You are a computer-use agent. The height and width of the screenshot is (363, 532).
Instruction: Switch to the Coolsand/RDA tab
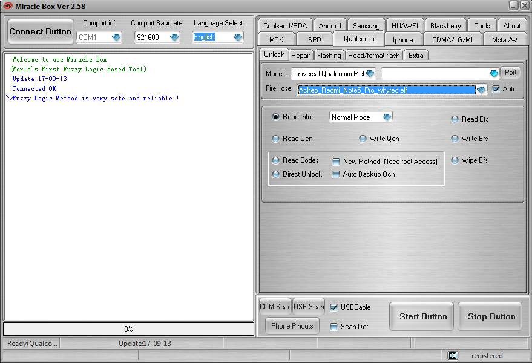point(285,26)
